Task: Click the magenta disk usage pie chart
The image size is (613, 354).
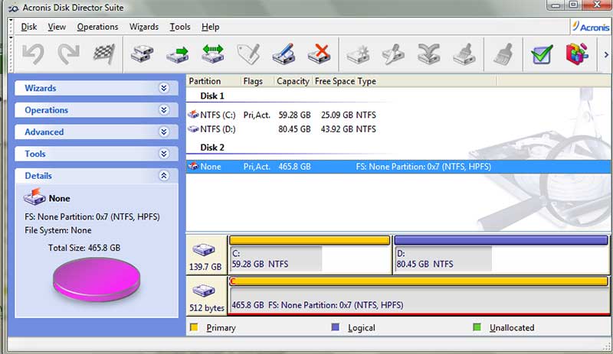Action: [x=97, y=279]
